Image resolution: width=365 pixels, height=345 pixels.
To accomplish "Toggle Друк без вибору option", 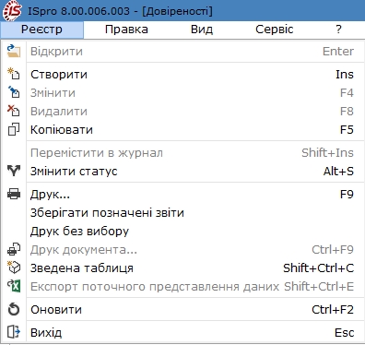I will 191,231.
